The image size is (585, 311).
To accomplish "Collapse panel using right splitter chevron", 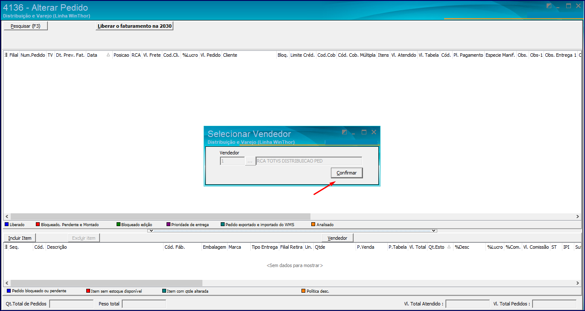I will pos(434,231).
